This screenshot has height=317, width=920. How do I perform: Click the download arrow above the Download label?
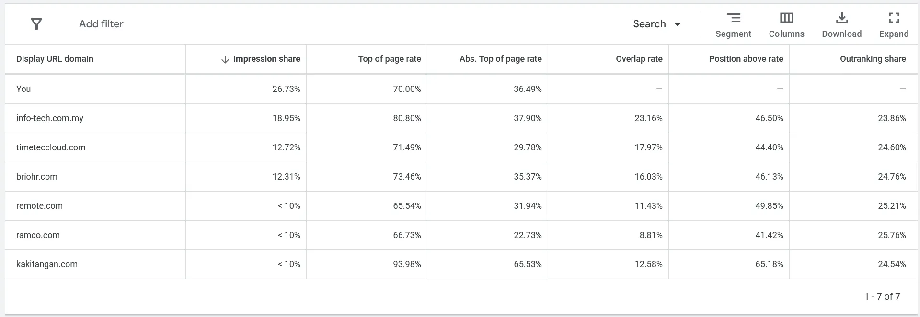(x=841, y=18)
